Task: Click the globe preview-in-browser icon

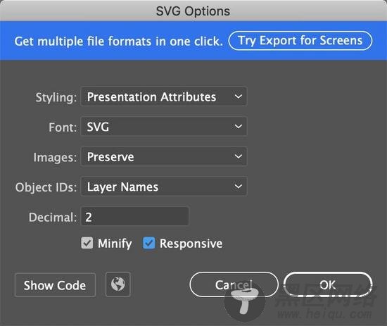Action: 118,284
